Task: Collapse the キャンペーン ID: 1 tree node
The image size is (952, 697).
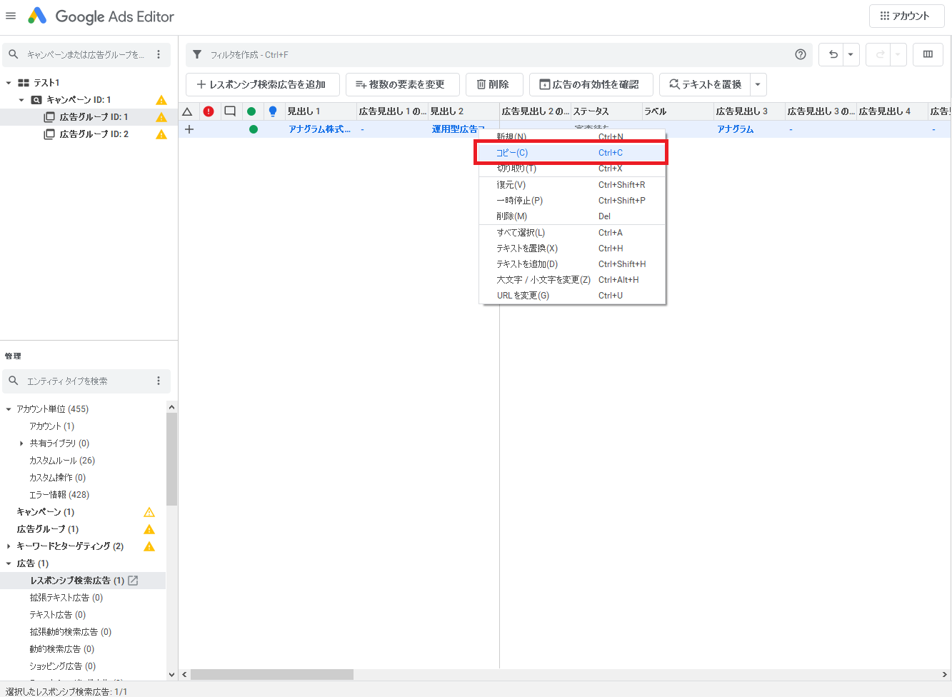Action: click(21, 100)
